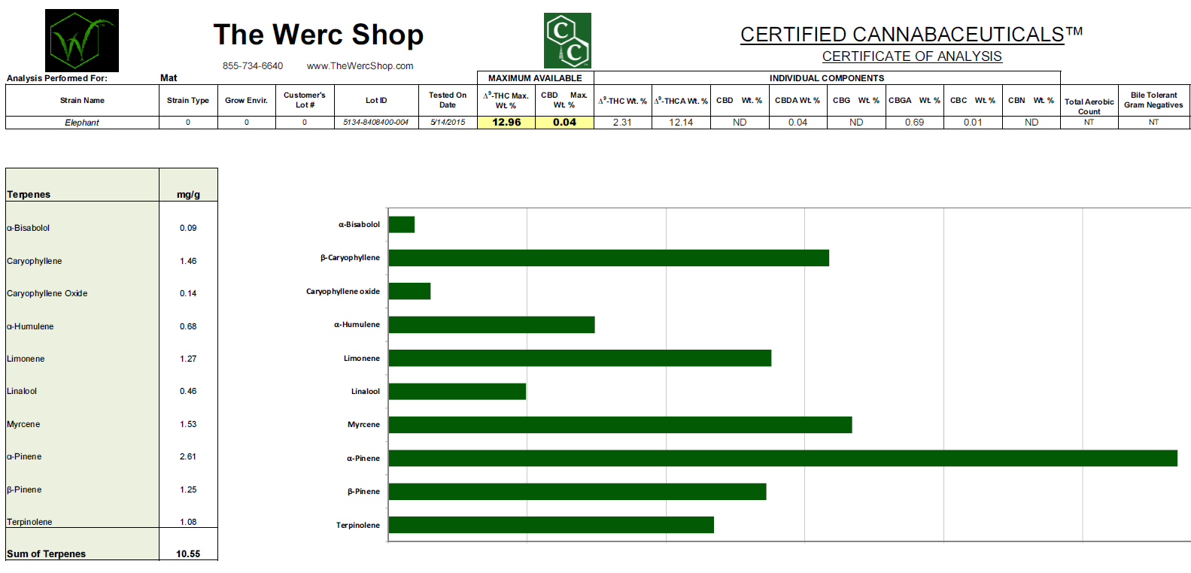This screenshot has height=573, width=1191.
Task: Click the Limonene mg/g value 1.27
Action: 188,359
